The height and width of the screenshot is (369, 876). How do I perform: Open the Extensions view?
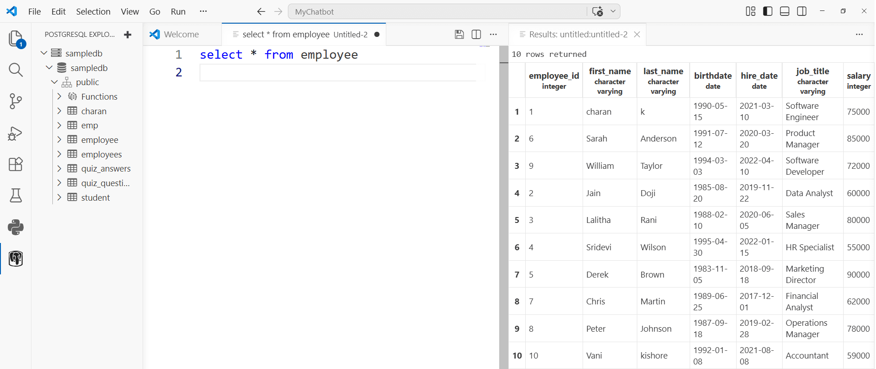tap(15, 164)
